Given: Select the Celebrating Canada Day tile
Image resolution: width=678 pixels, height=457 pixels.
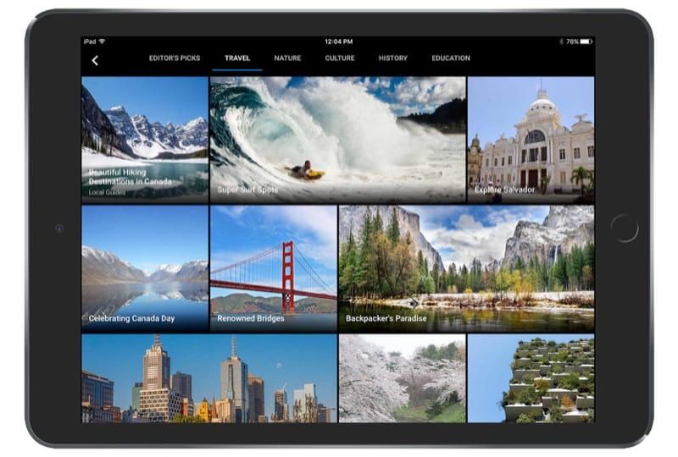Looking at the screenshot, I should 145,267.
